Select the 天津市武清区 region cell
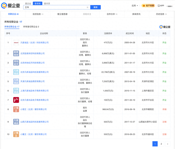 point(148,81)
